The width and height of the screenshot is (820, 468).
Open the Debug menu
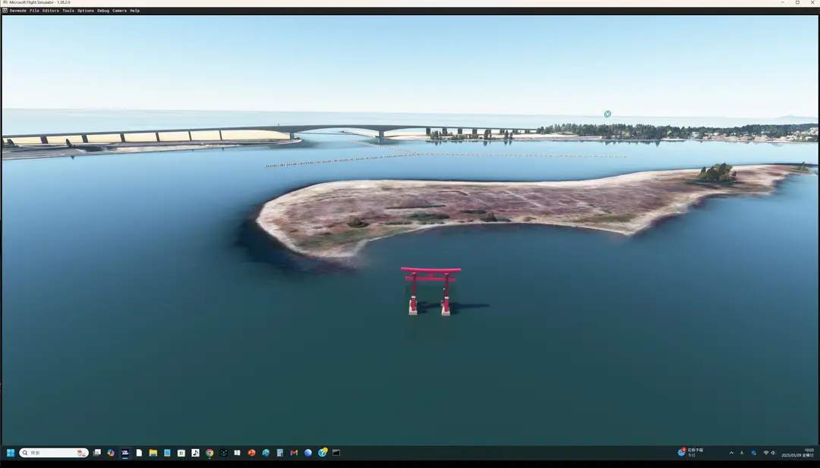point(103,11)
